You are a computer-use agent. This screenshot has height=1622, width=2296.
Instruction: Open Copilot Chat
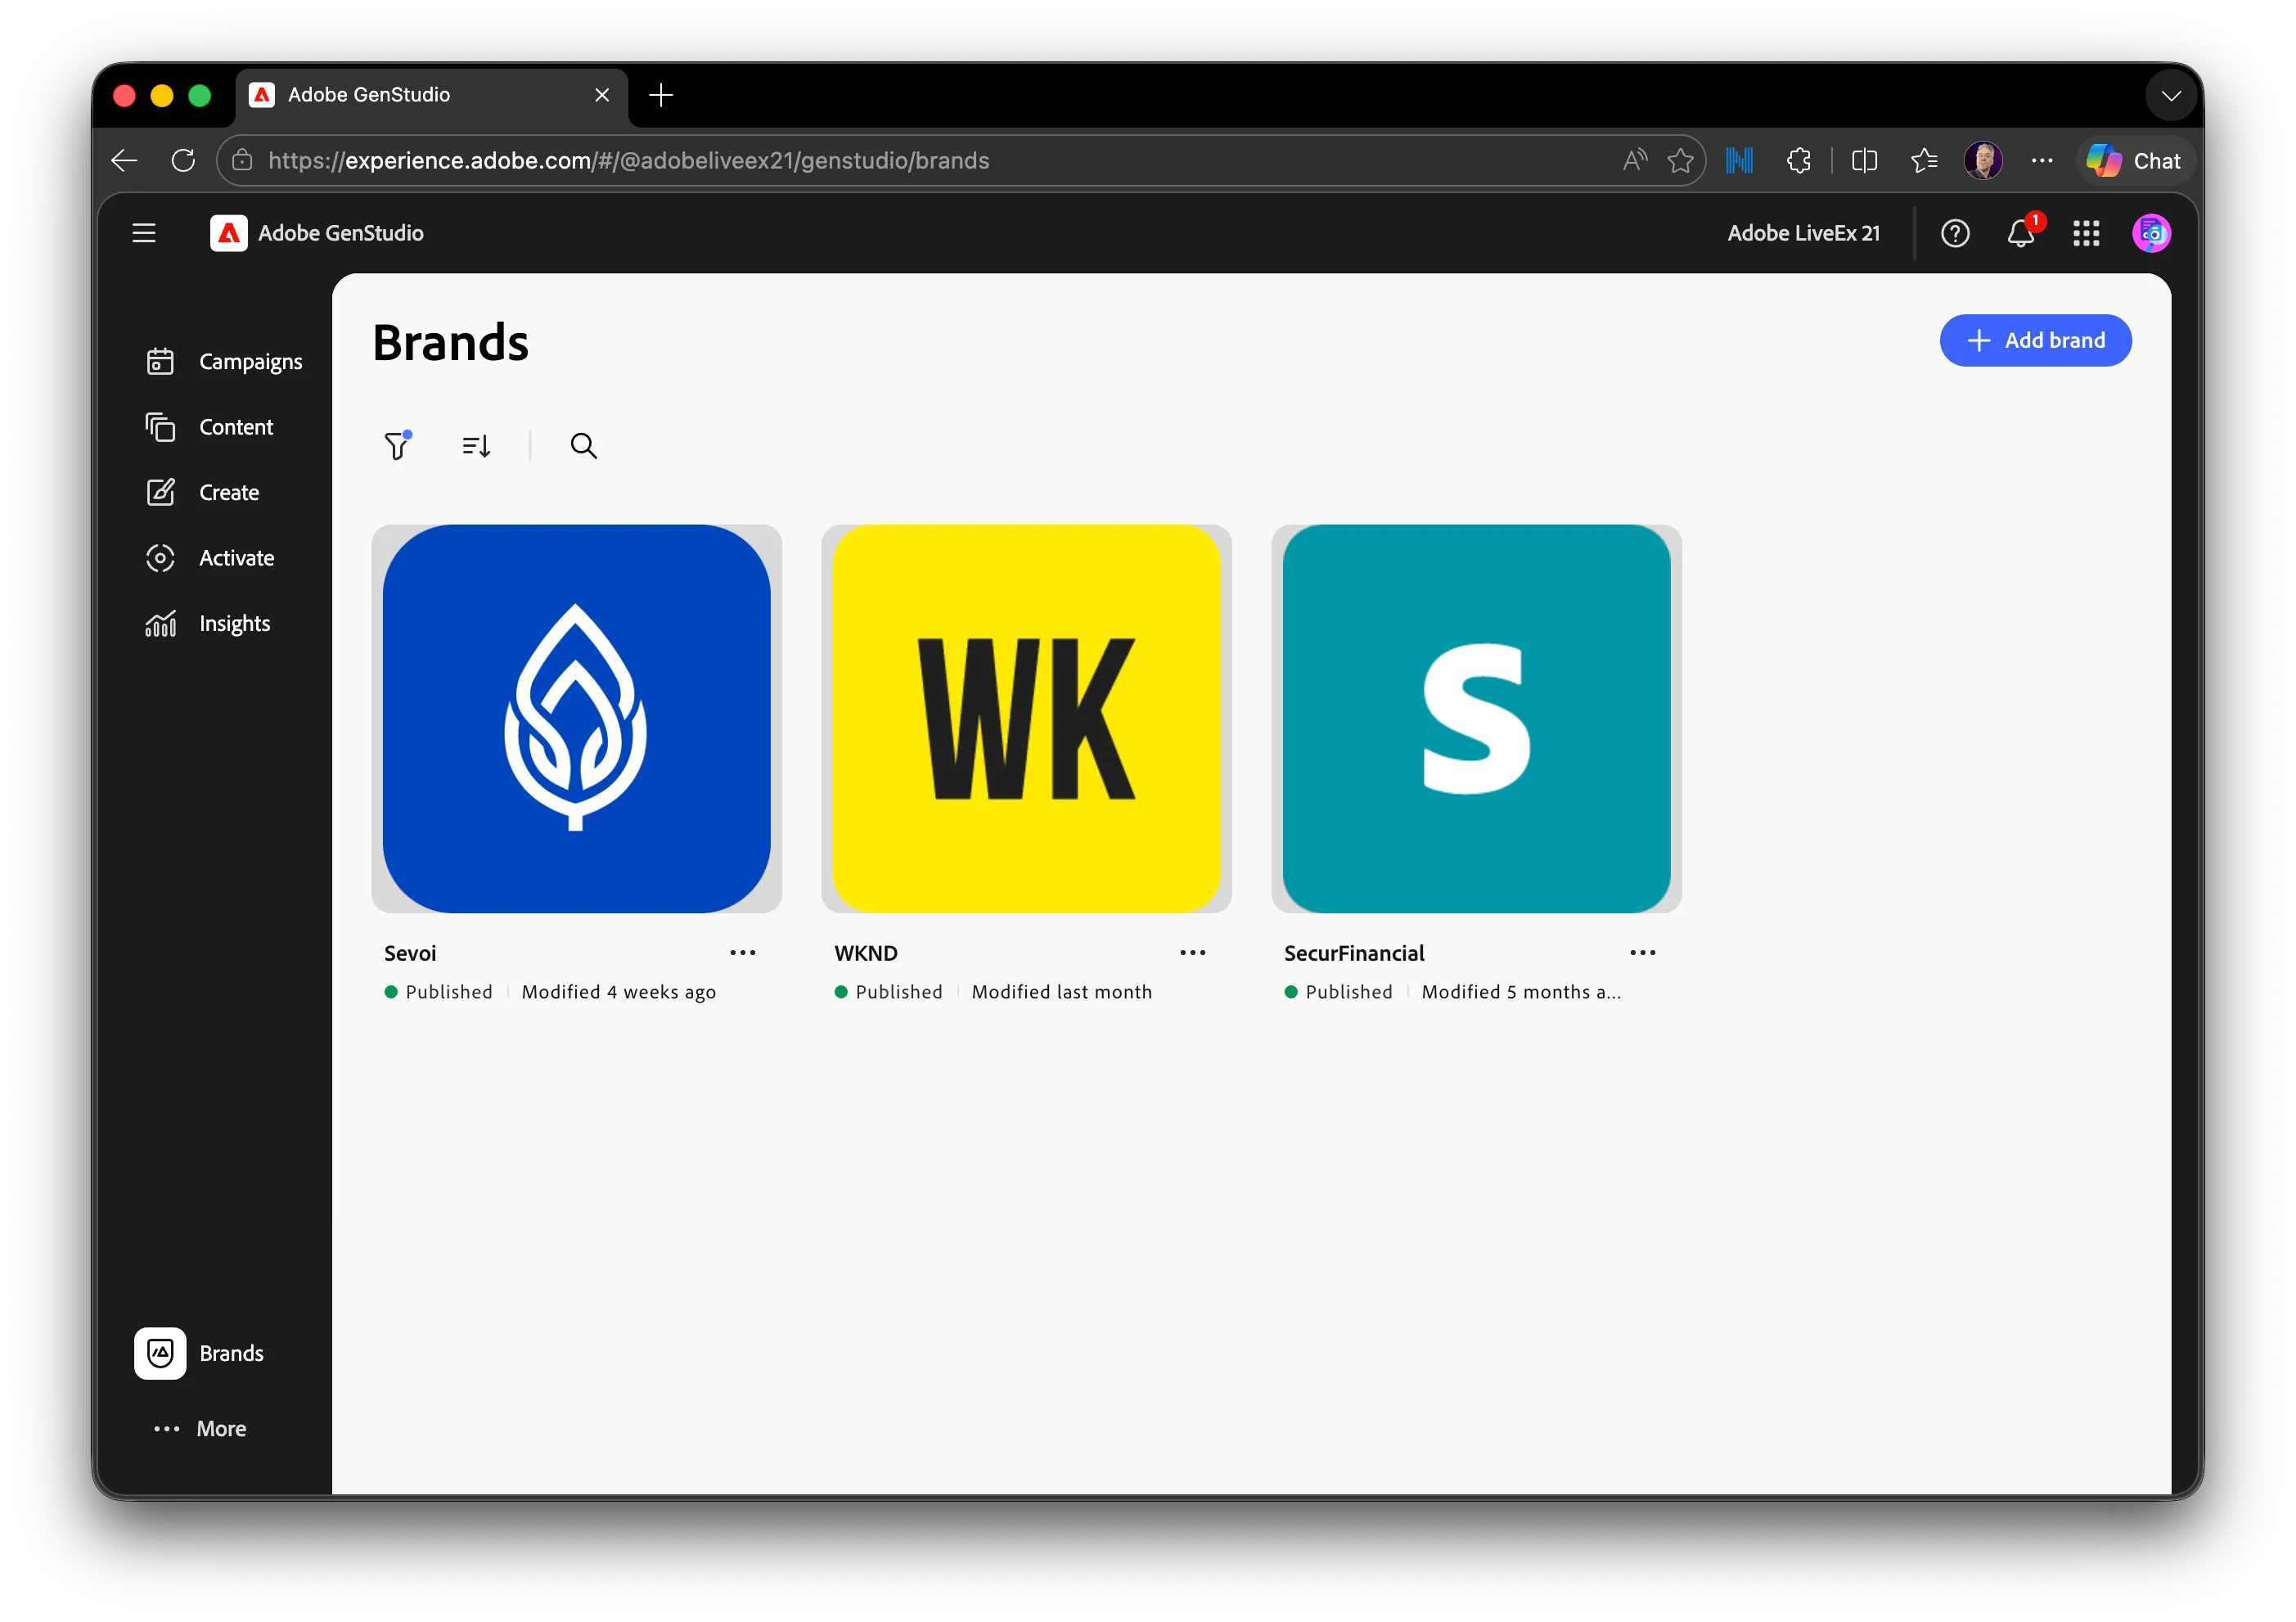click(2133, 160)
